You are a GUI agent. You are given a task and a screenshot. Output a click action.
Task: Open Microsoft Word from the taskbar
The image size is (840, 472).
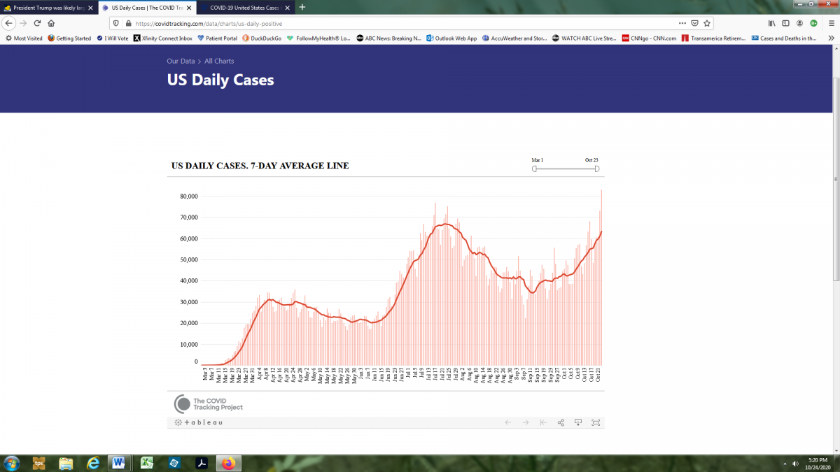118,463
